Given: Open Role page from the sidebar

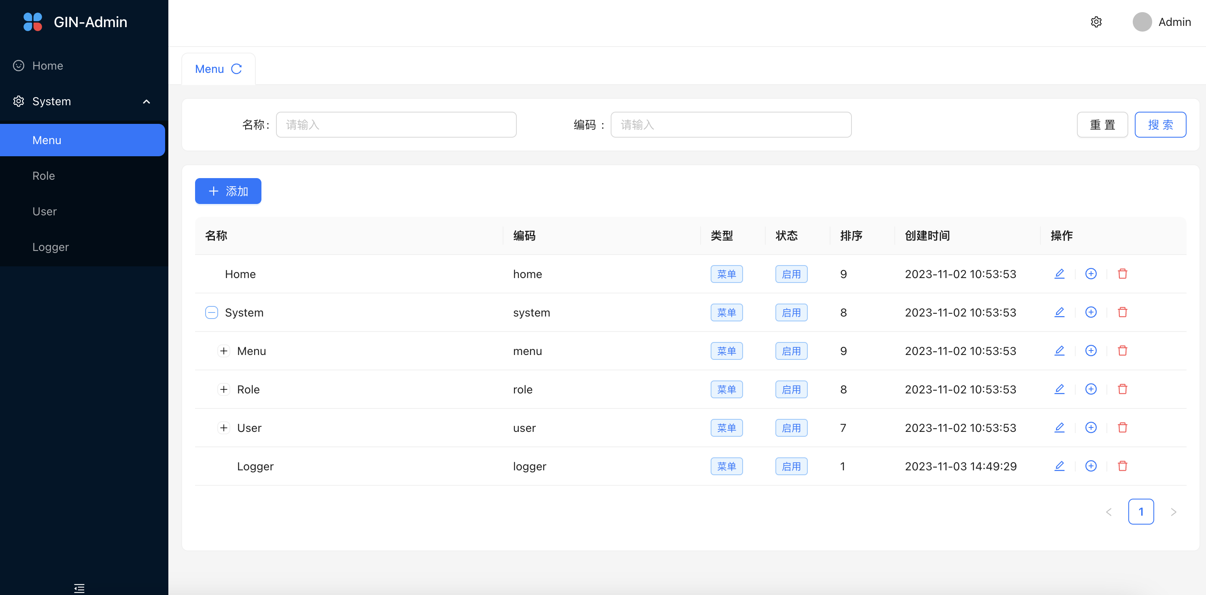Looking at the screenshot, I should point(44,176).
